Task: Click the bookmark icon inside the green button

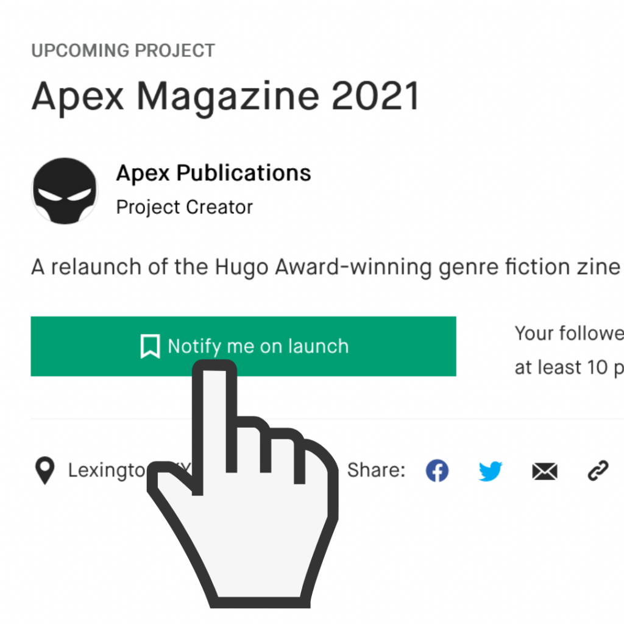Action: 152,346
